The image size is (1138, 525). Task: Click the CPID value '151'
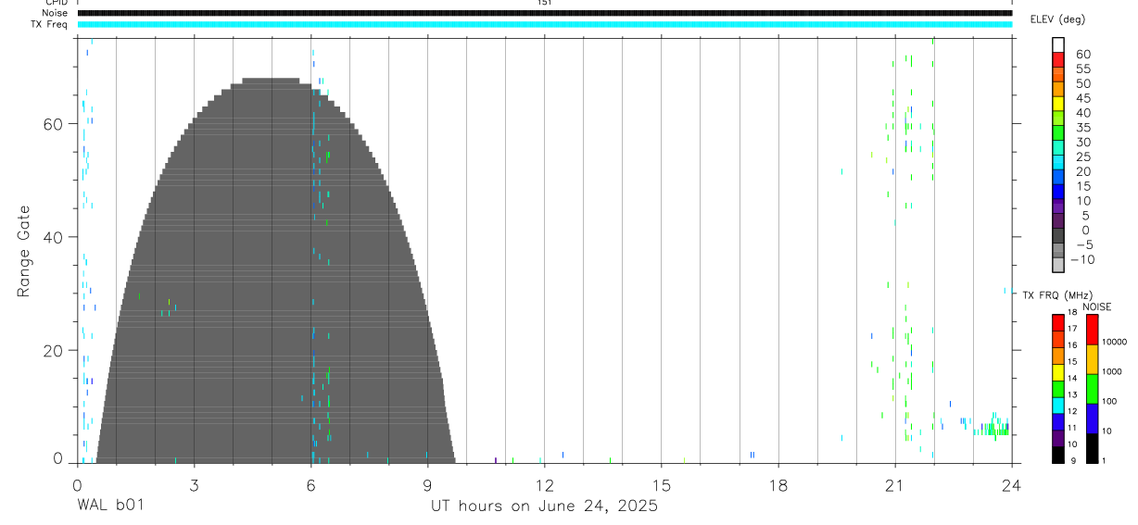[544, 3]
